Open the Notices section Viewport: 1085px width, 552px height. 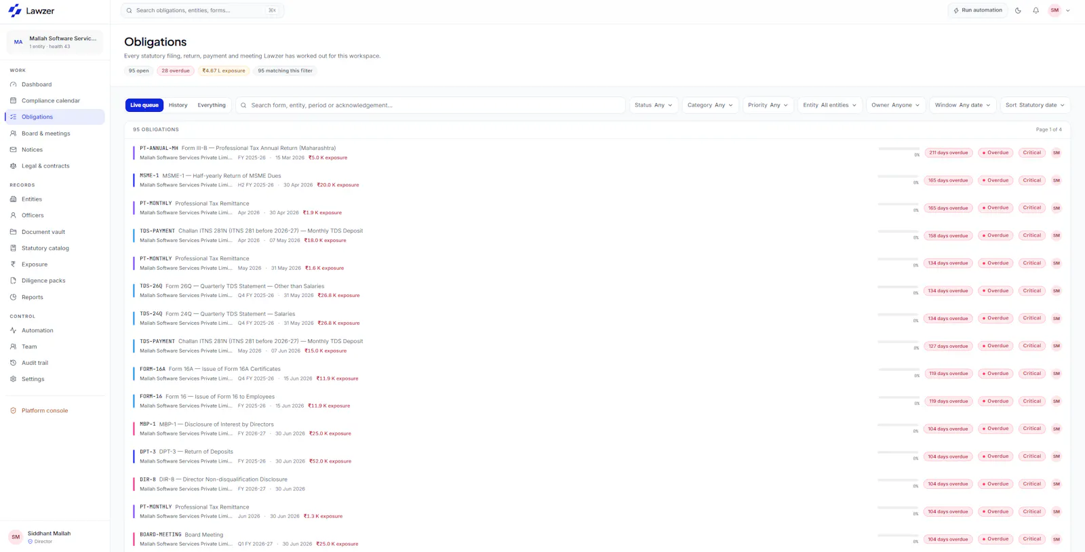click(x=55, y=150)
